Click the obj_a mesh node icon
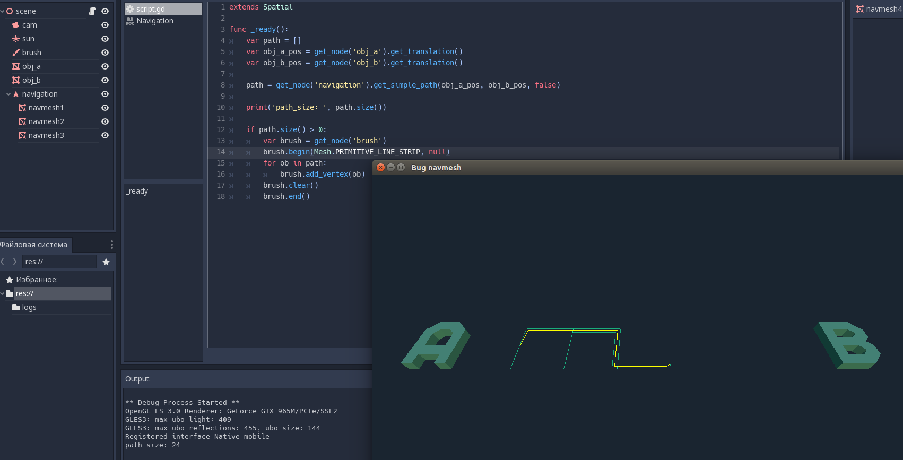 click(x=16, y=66)
